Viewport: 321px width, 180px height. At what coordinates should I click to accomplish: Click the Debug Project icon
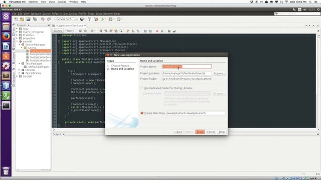point(110,19)
